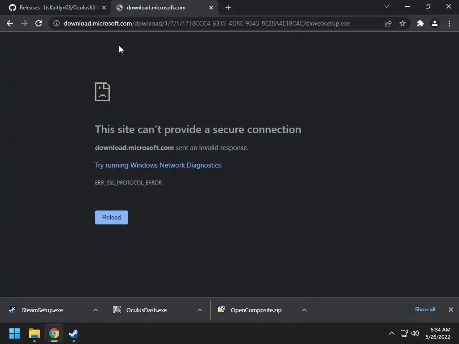The image size is (459, 344).
Task: Click the blue Reload button
Action: [112, 217]
